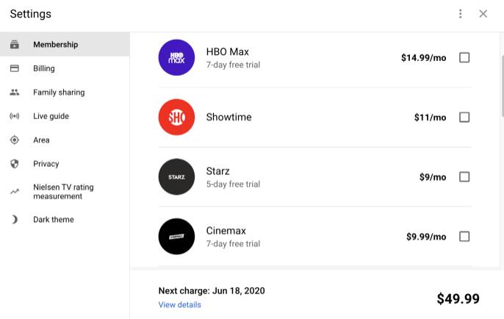This screenshot has width=504, height=319.
Task: Click the HBO Max purple logo
Action: [176, 57]
